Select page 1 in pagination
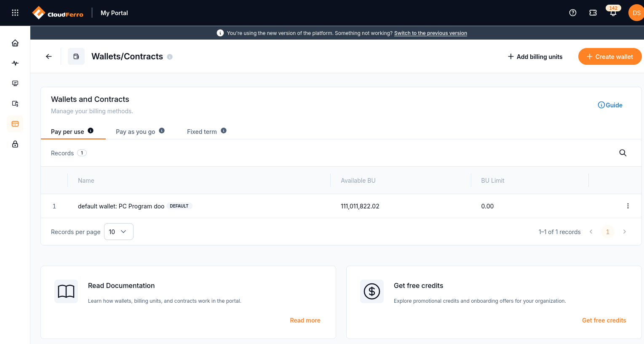 (608, 232)
